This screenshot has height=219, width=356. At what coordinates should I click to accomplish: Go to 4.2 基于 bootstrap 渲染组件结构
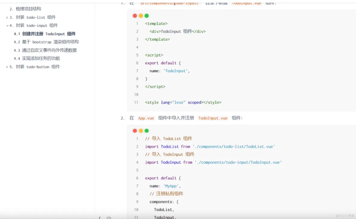46,42
